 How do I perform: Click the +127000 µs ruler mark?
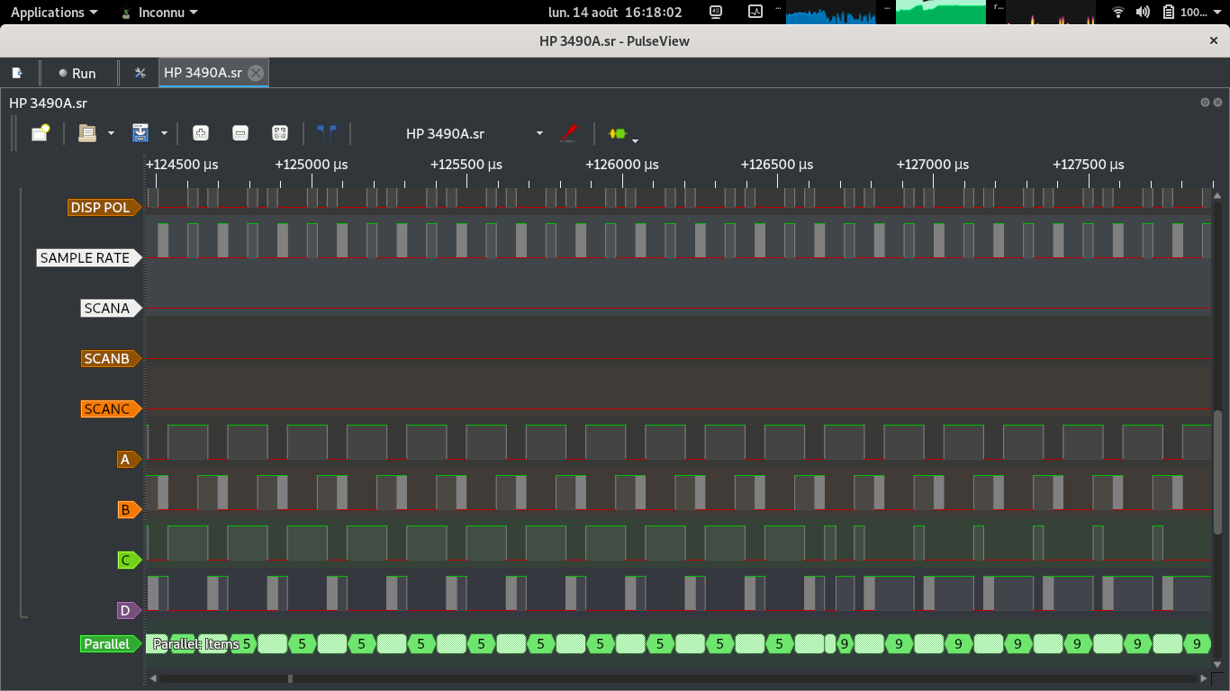pos(933,165)
